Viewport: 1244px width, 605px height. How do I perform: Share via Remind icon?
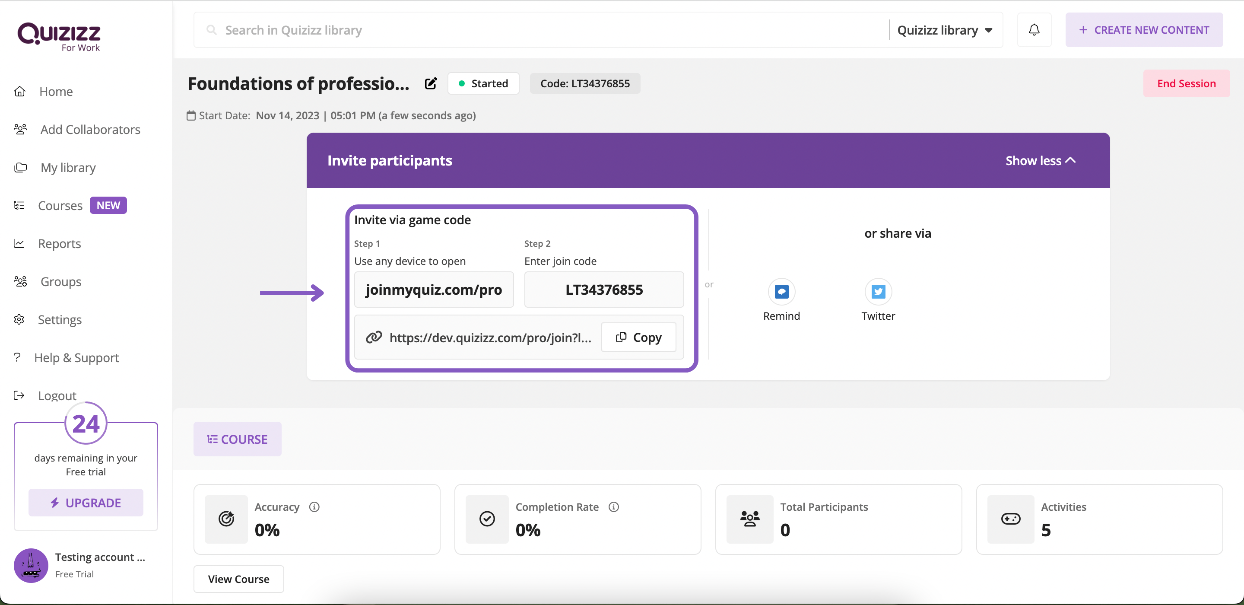coord(781,291)
